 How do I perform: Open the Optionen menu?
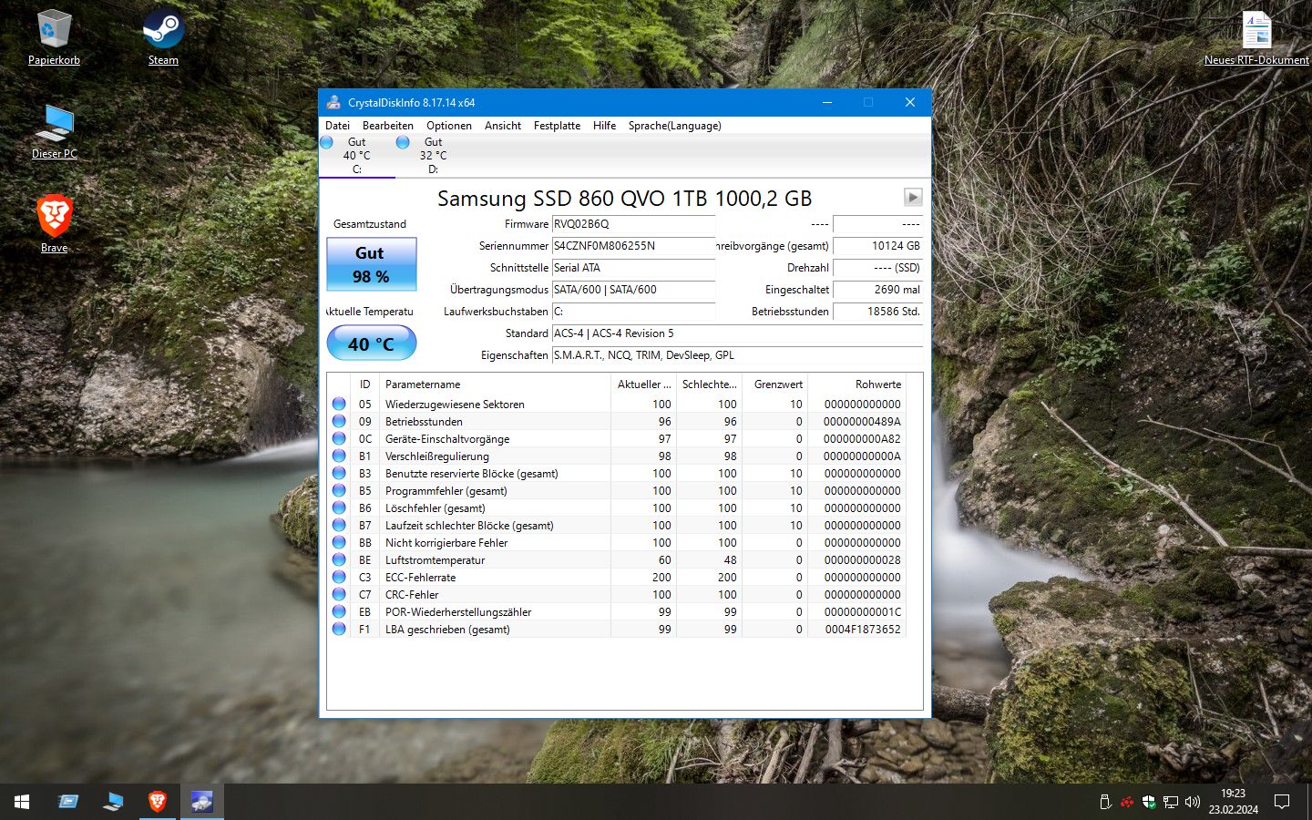(x=449, y=126)
